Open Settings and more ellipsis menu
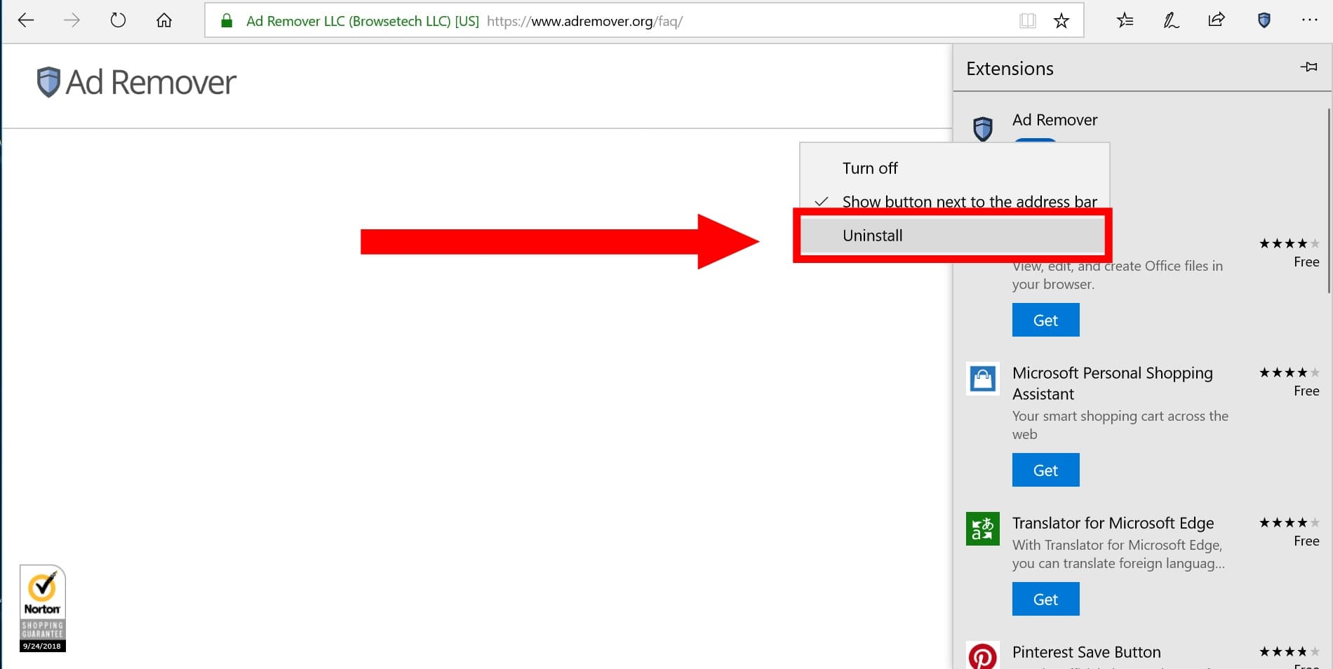 [x=1309, y=20]
